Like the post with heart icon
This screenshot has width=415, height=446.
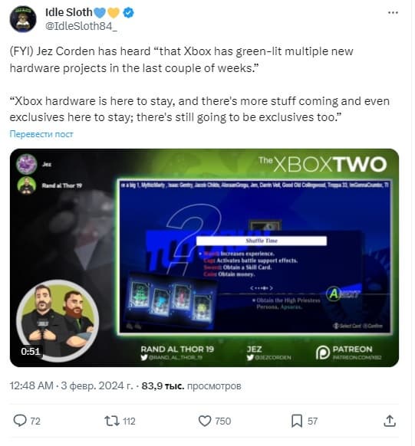click(x=204, y=421)
